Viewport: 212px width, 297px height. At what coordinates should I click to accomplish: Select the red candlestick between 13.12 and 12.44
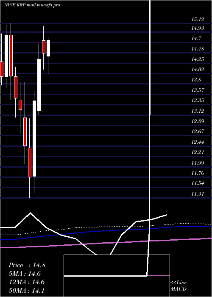point(25,132)
